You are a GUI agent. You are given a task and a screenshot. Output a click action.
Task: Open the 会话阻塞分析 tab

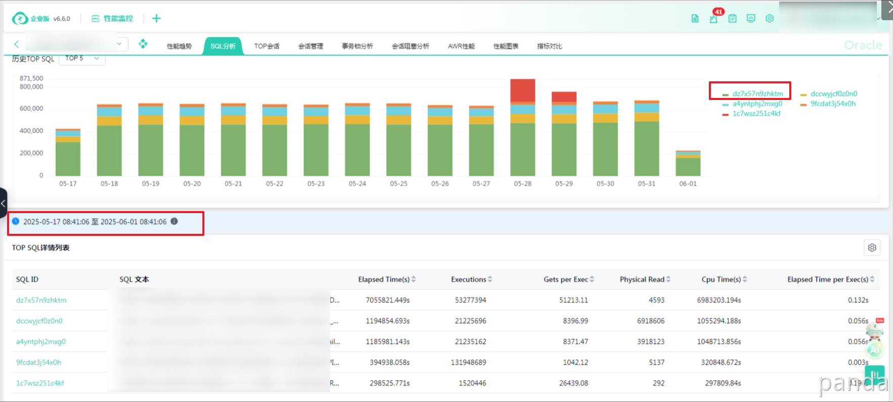tap(410, 46)
